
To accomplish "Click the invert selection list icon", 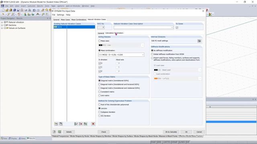I will pyautogui.click(x=86, y=124).
